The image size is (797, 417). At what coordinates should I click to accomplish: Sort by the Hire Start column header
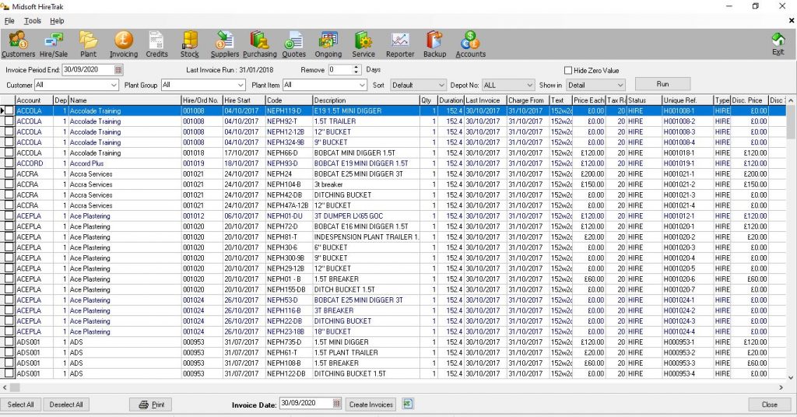click(x=244, y=100)
